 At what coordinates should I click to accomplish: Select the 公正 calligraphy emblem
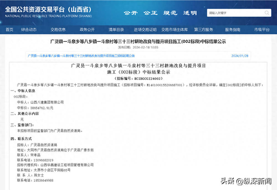coord(150,13)
